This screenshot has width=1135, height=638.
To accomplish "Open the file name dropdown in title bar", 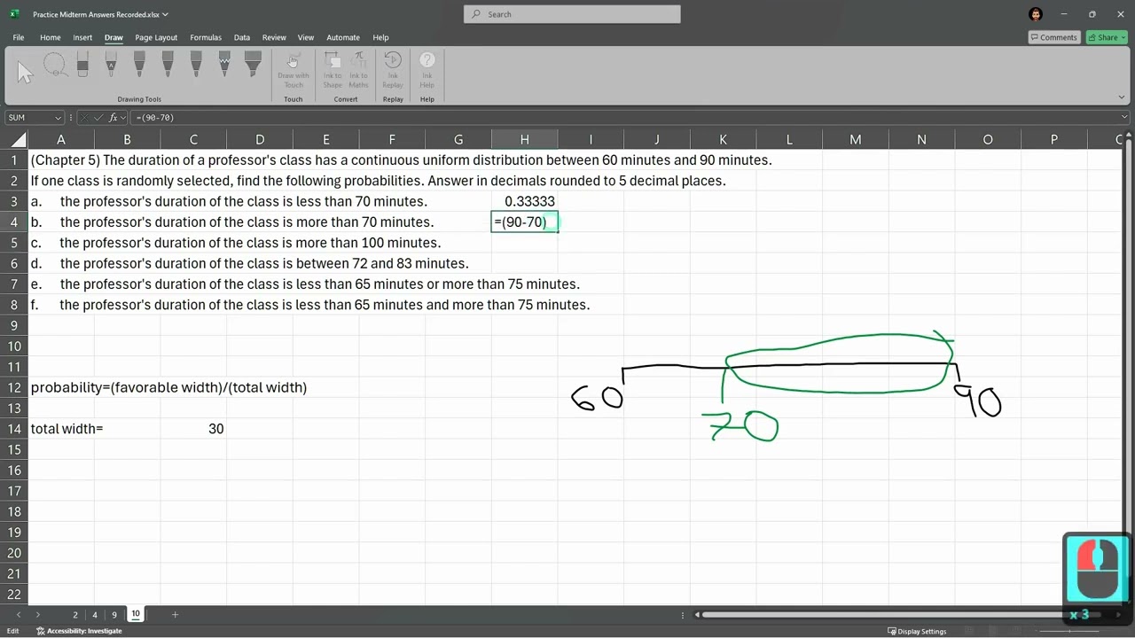I will click(166, 14).
